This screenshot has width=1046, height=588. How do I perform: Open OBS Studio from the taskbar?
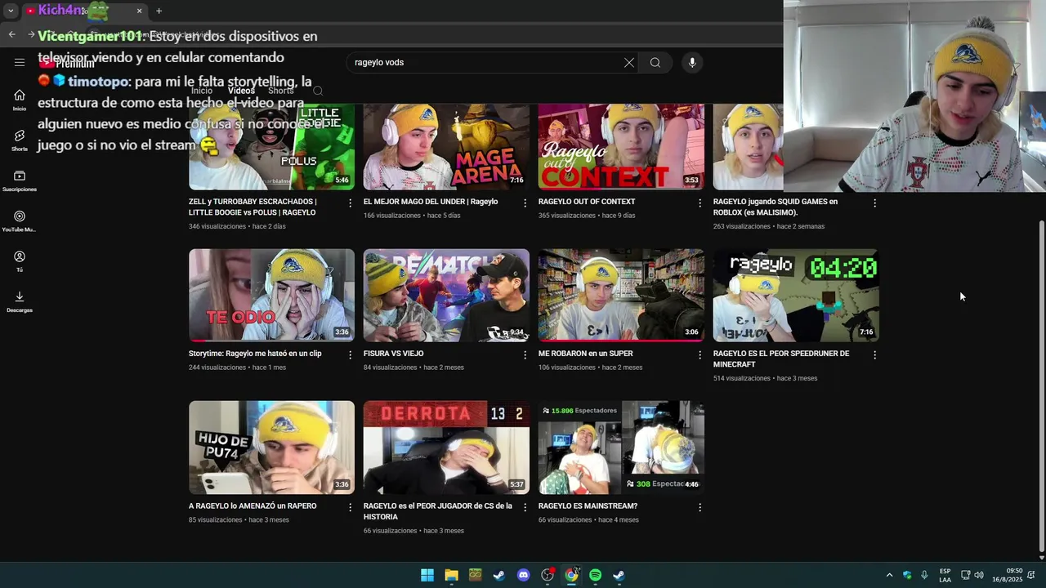tap(548, 575)
